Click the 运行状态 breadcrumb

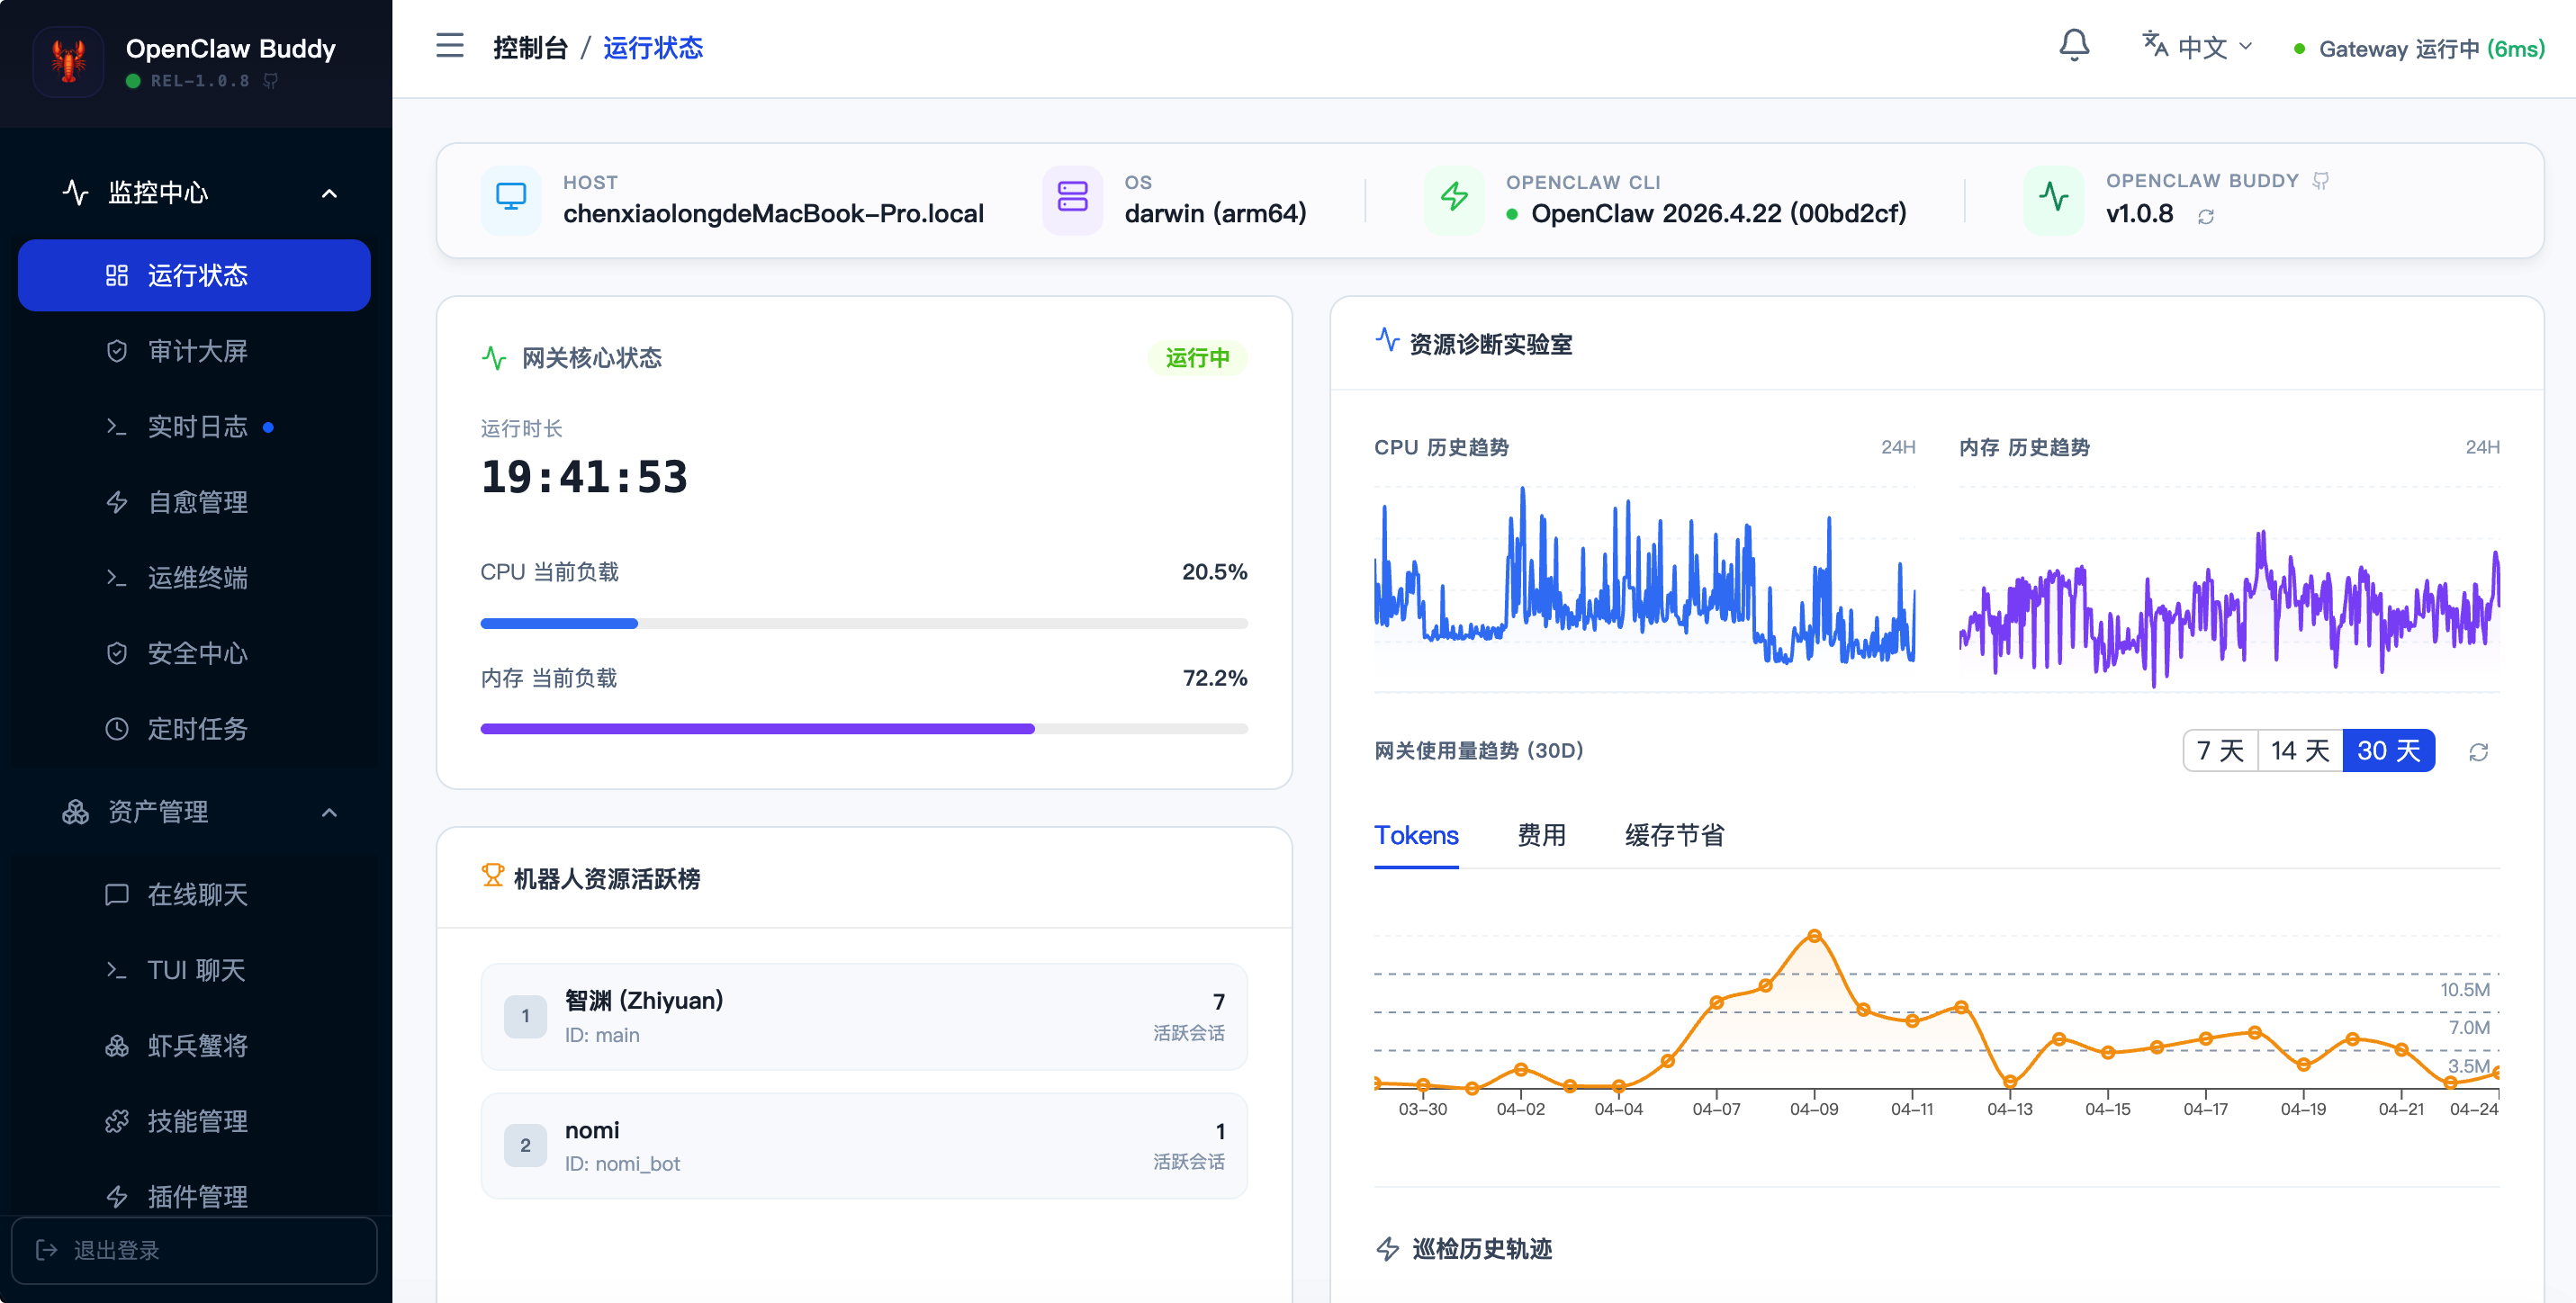pos(653,47)
